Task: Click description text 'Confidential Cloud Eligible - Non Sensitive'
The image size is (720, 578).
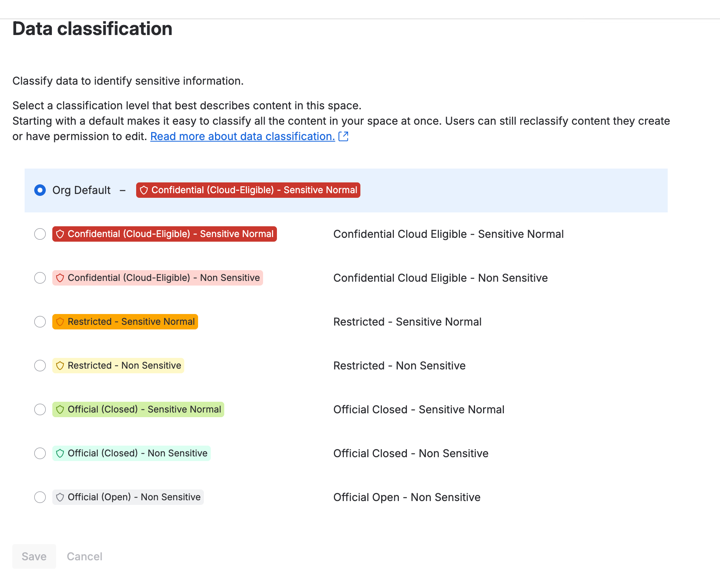Action: [x=440, y=278]
